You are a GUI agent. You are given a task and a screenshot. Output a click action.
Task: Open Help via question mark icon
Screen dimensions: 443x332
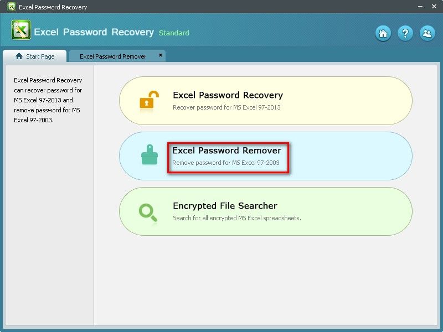click(x=405, y=33)
